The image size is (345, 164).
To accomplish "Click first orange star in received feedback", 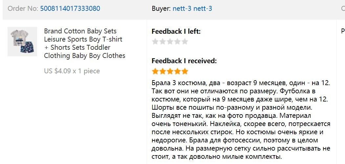I will click(x=155, y=71).
